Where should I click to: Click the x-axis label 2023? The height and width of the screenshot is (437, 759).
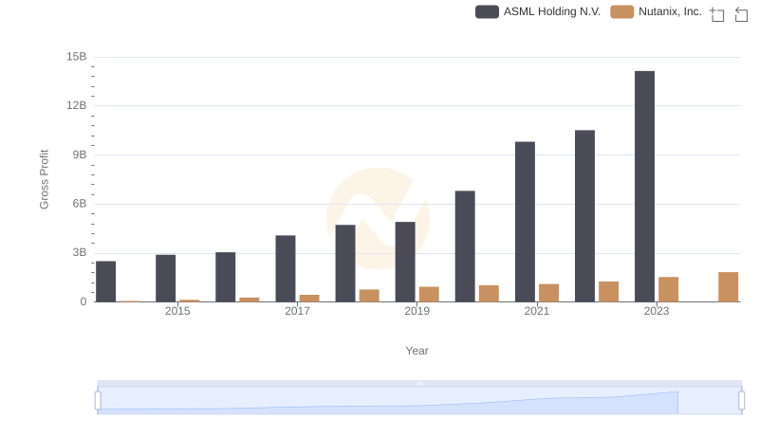(657, 311)
